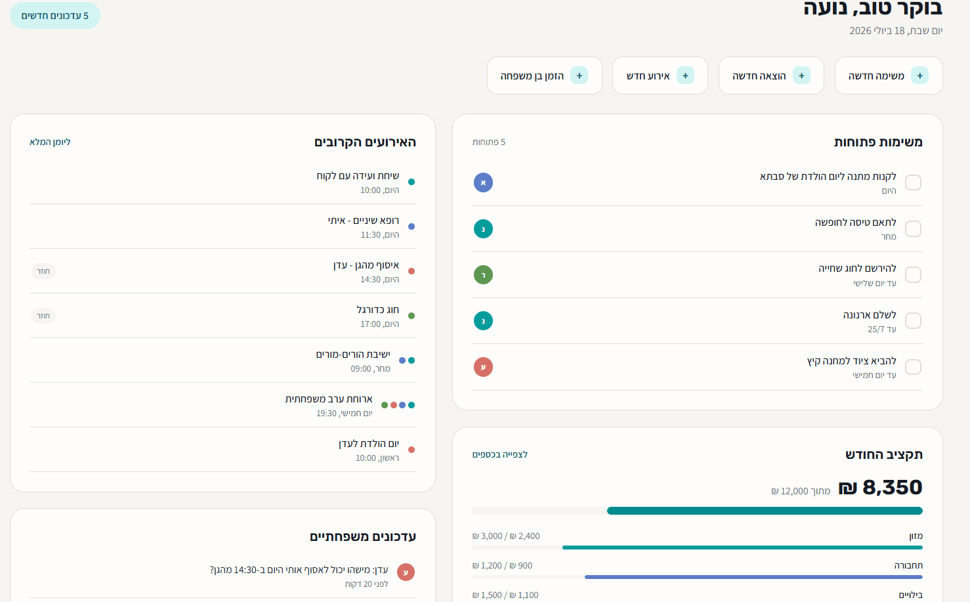Click the נ avatar on לשלם ארנונה
970x602 pixels.
pyautogui.click(x=483, y=320)
